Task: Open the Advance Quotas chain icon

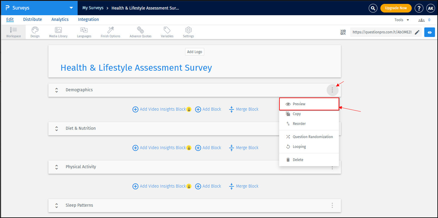Action: coord(140,32)
